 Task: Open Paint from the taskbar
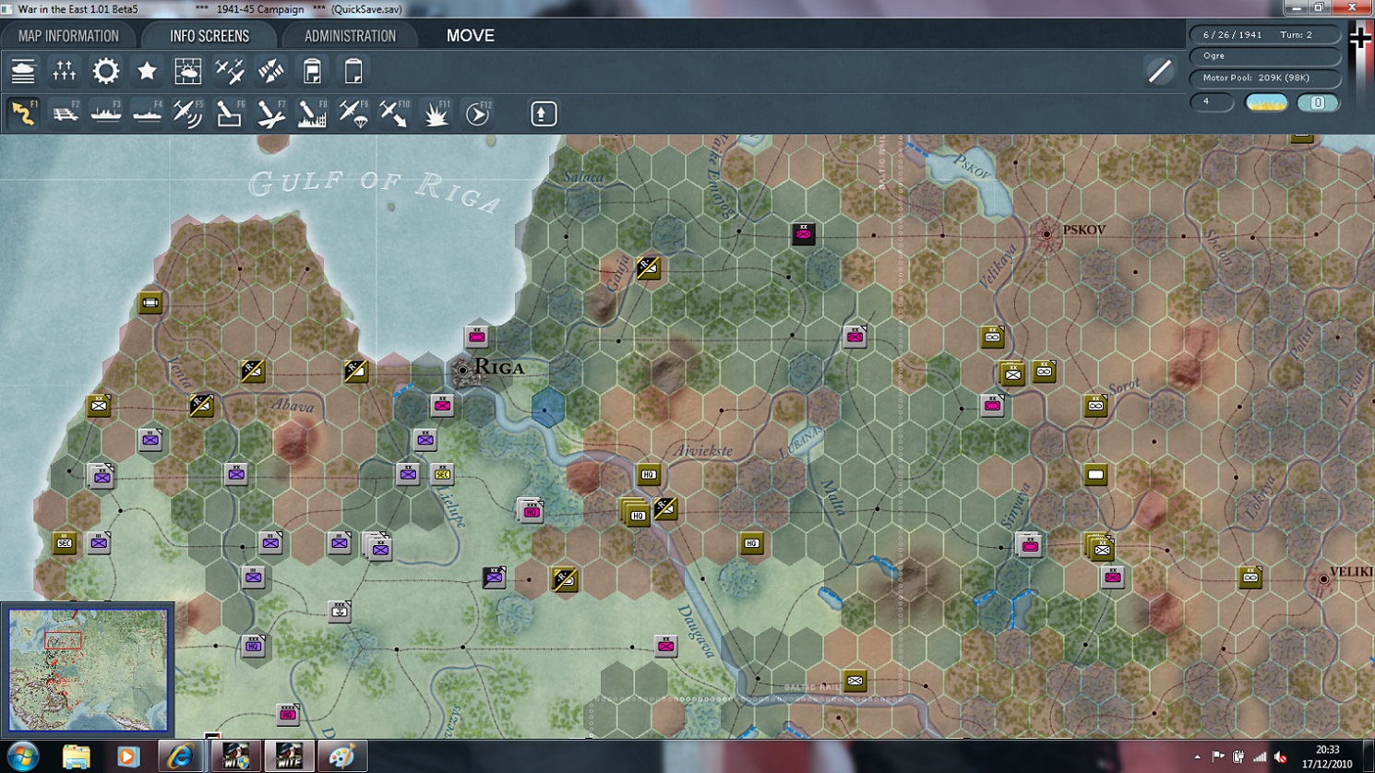[341, 756]
